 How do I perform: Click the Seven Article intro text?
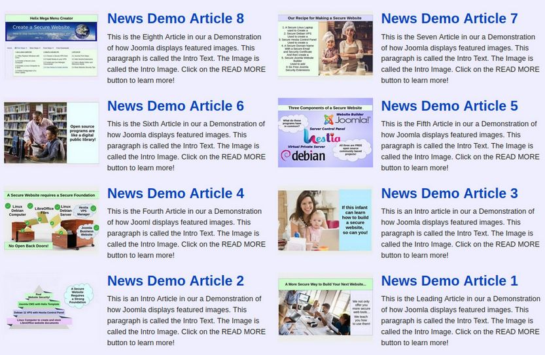tap(460, 58)
